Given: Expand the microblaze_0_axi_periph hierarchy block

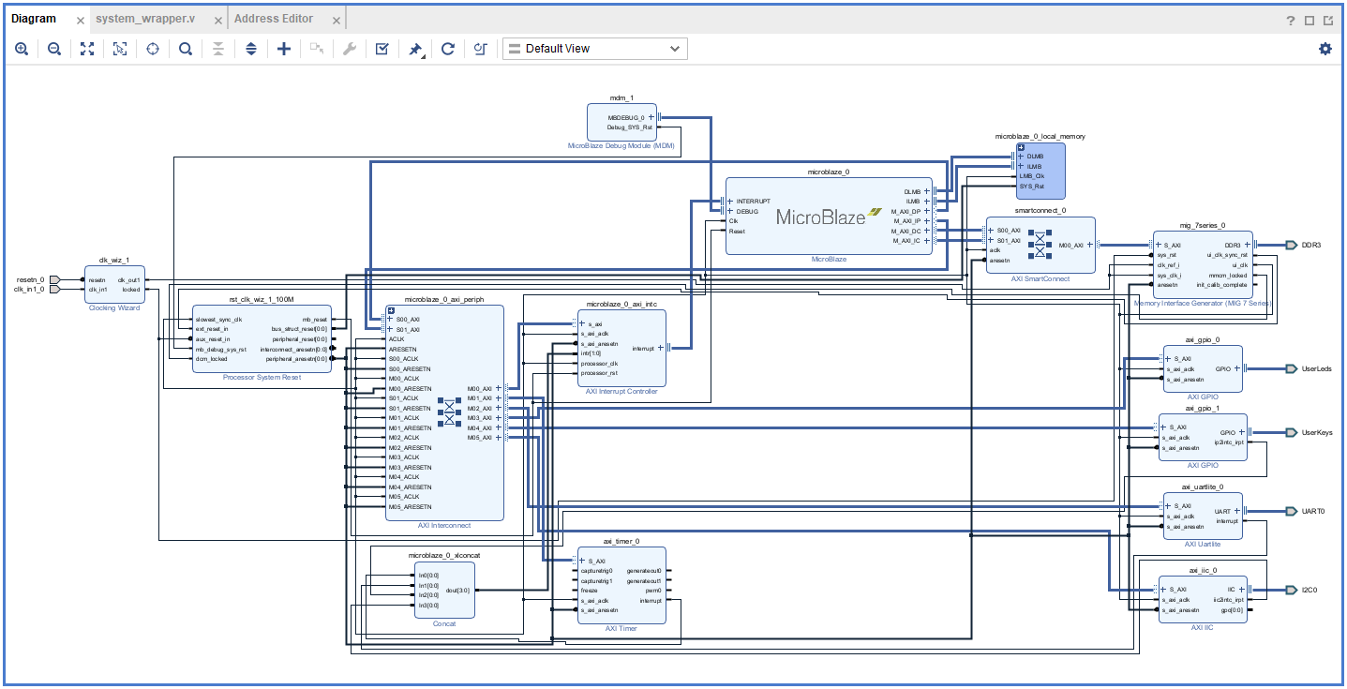Looking at the screenshot, I should [391, 310].
